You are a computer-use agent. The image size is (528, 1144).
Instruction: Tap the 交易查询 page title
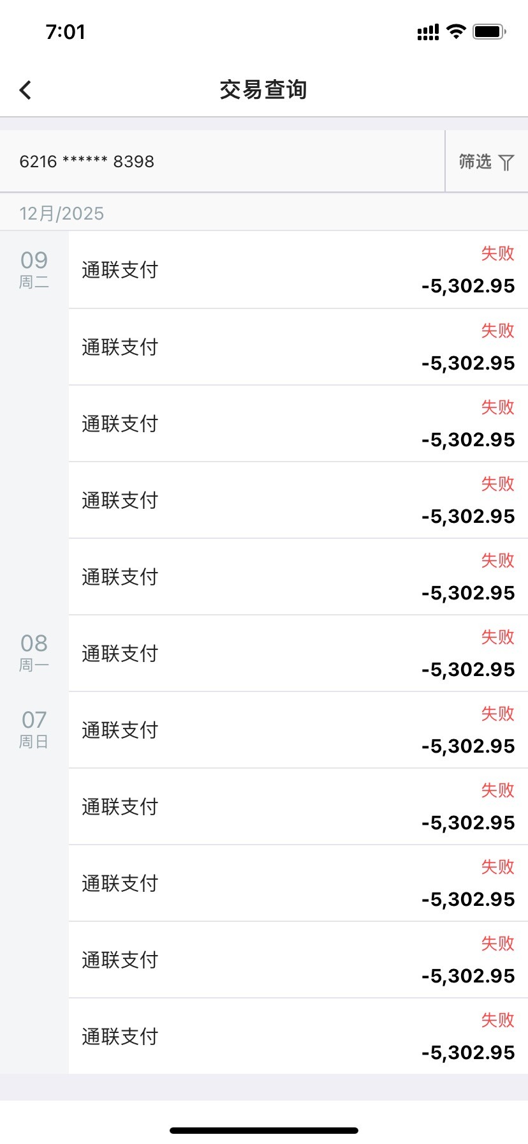[x=263, y=90]
